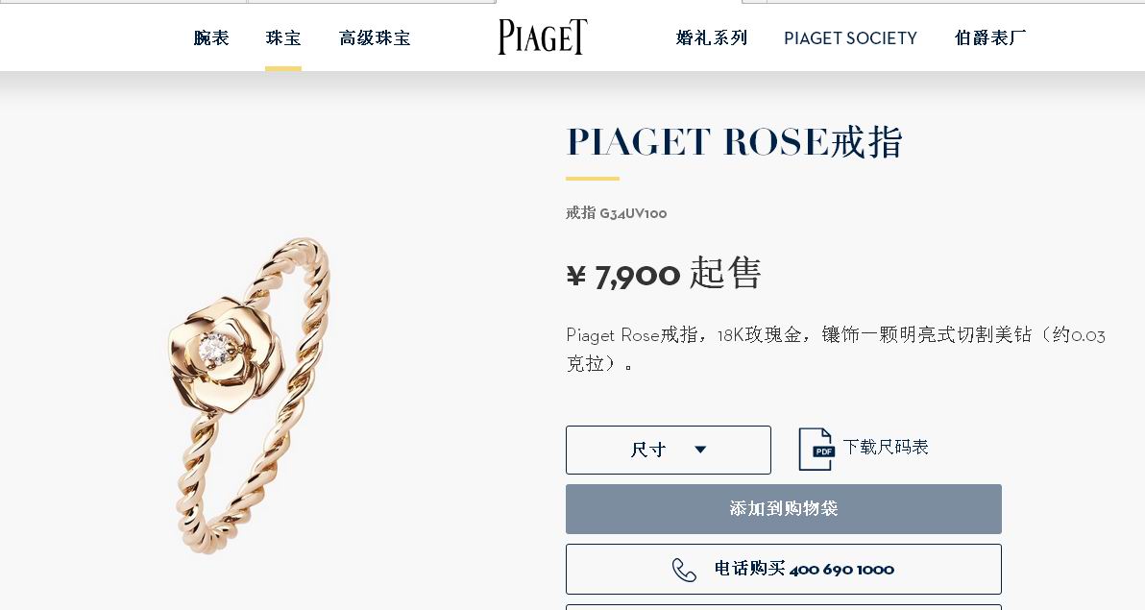Click 电话购买 400 690 1000 button
The image size is (1145, 610).
click(x=784, y=569)
